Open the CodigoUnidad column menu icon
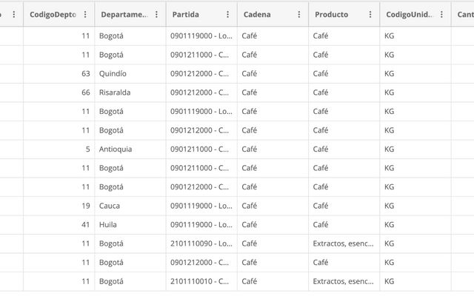This screenshot has height=296, width=474. pyautogui.click(x=441, y=15)
